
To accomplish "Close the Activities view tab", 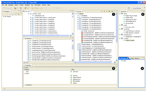I will pos(127,58).
